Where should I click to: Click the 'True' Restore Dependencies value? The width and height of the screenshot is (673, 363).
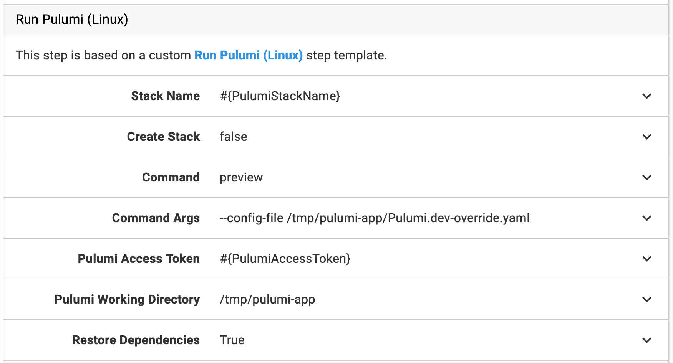232,340
